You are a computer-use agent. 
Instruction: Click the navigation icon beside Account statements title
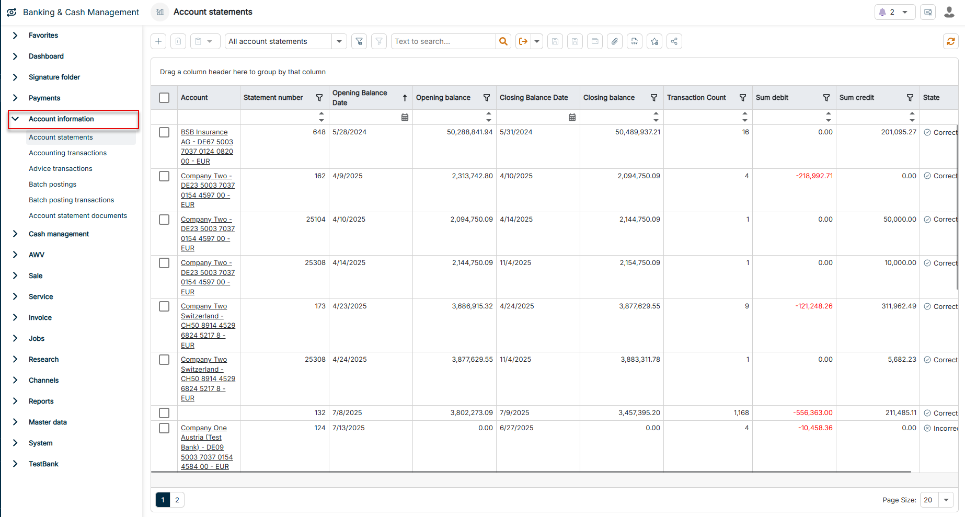[x=160, y=12]
